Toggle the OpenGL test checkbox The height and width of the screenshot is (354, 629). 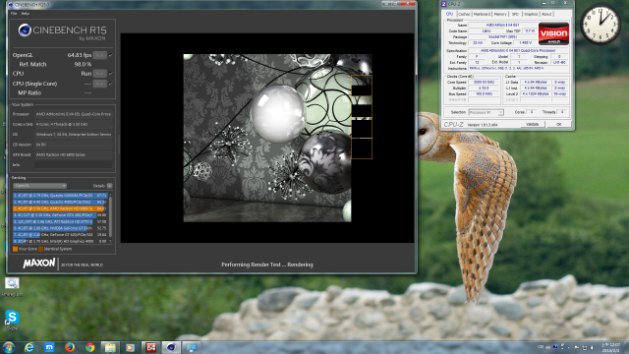point(111,55)
